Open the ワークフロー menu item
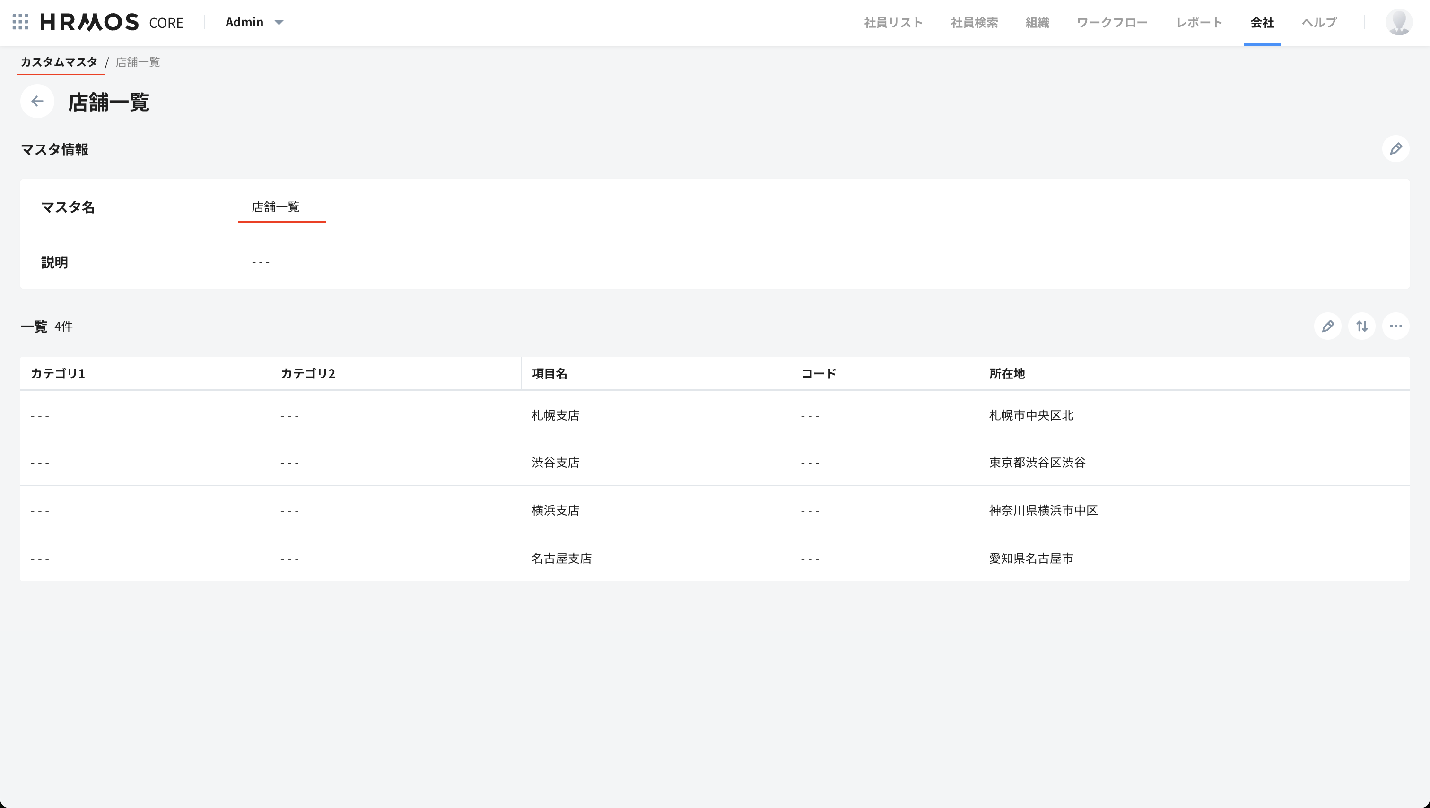The width and height of the screenshot is (1430, 808). click(x=1112, y=22)
